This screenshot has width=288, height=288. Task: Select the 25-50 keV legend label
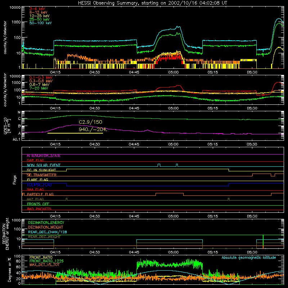[x=39, y=19]
